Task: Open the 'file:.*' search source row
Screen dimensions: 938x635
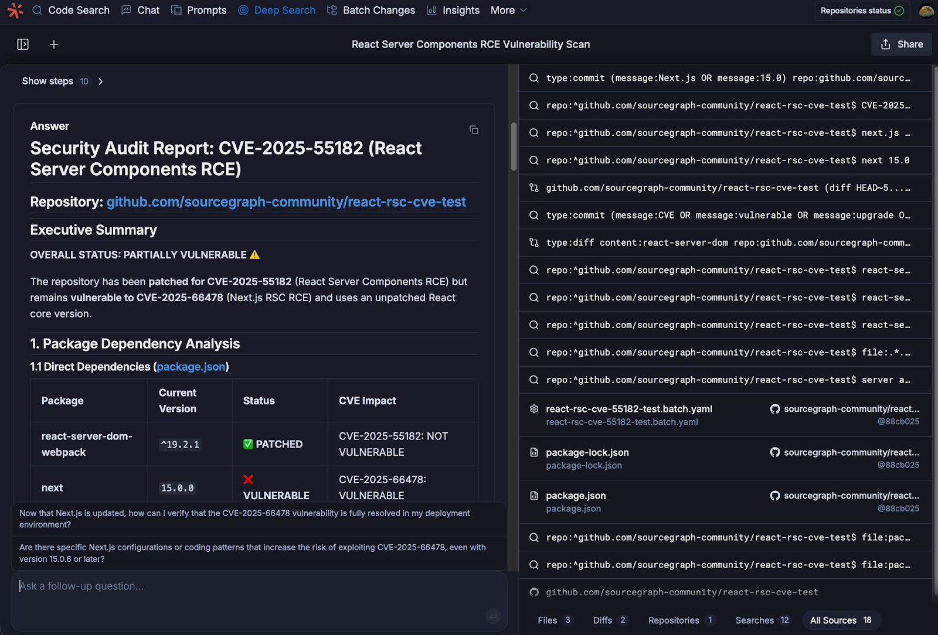Action: click(725, 353)
